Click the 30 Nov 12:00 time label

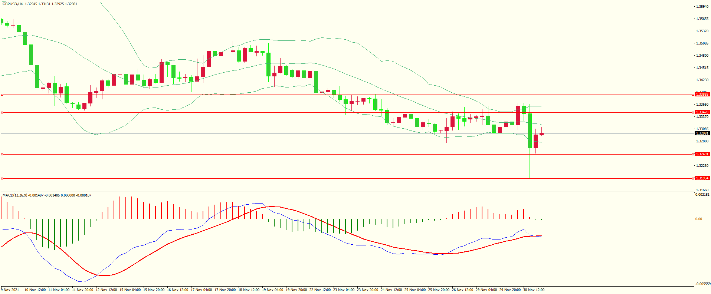[534, 290]
